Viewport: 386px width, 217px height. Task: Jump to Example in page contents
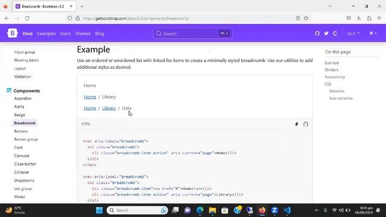click(x=332, y=63)
